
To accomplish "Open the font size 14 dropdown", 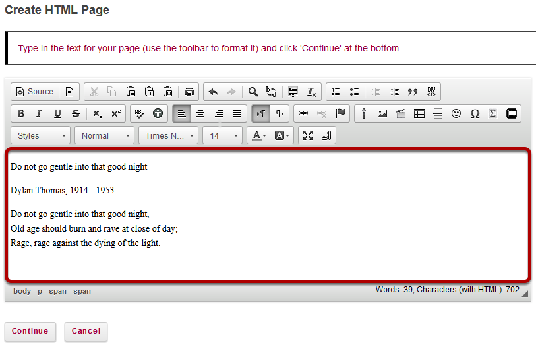I will (223, 135).
